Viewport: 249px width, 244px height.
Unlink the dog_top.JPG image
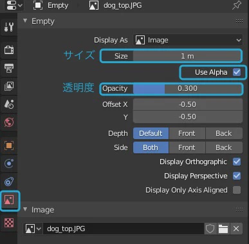pos(236,229)
